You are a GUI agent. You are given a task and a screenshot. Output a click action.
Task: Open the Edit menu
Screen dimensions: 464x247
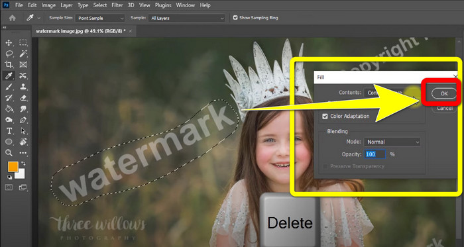pyautogui.click(x=32, y=5)
